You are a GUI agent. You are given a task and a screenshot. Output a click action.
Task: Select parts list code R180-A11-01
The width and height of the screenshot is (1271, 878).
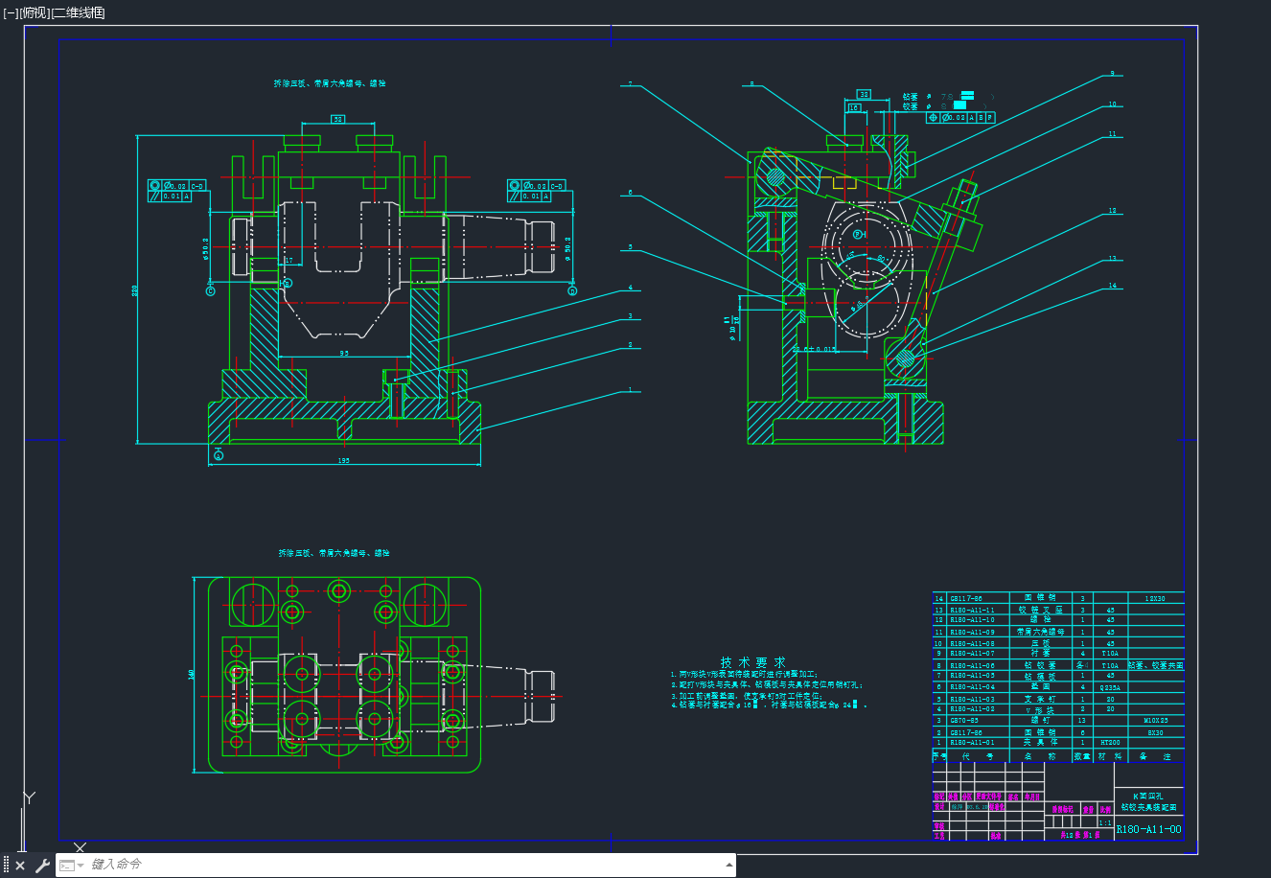[x=972, y=744]
